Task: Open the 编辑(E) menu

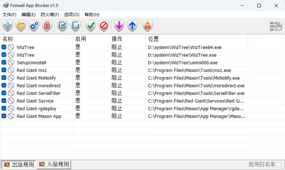Action: [28, 15]
